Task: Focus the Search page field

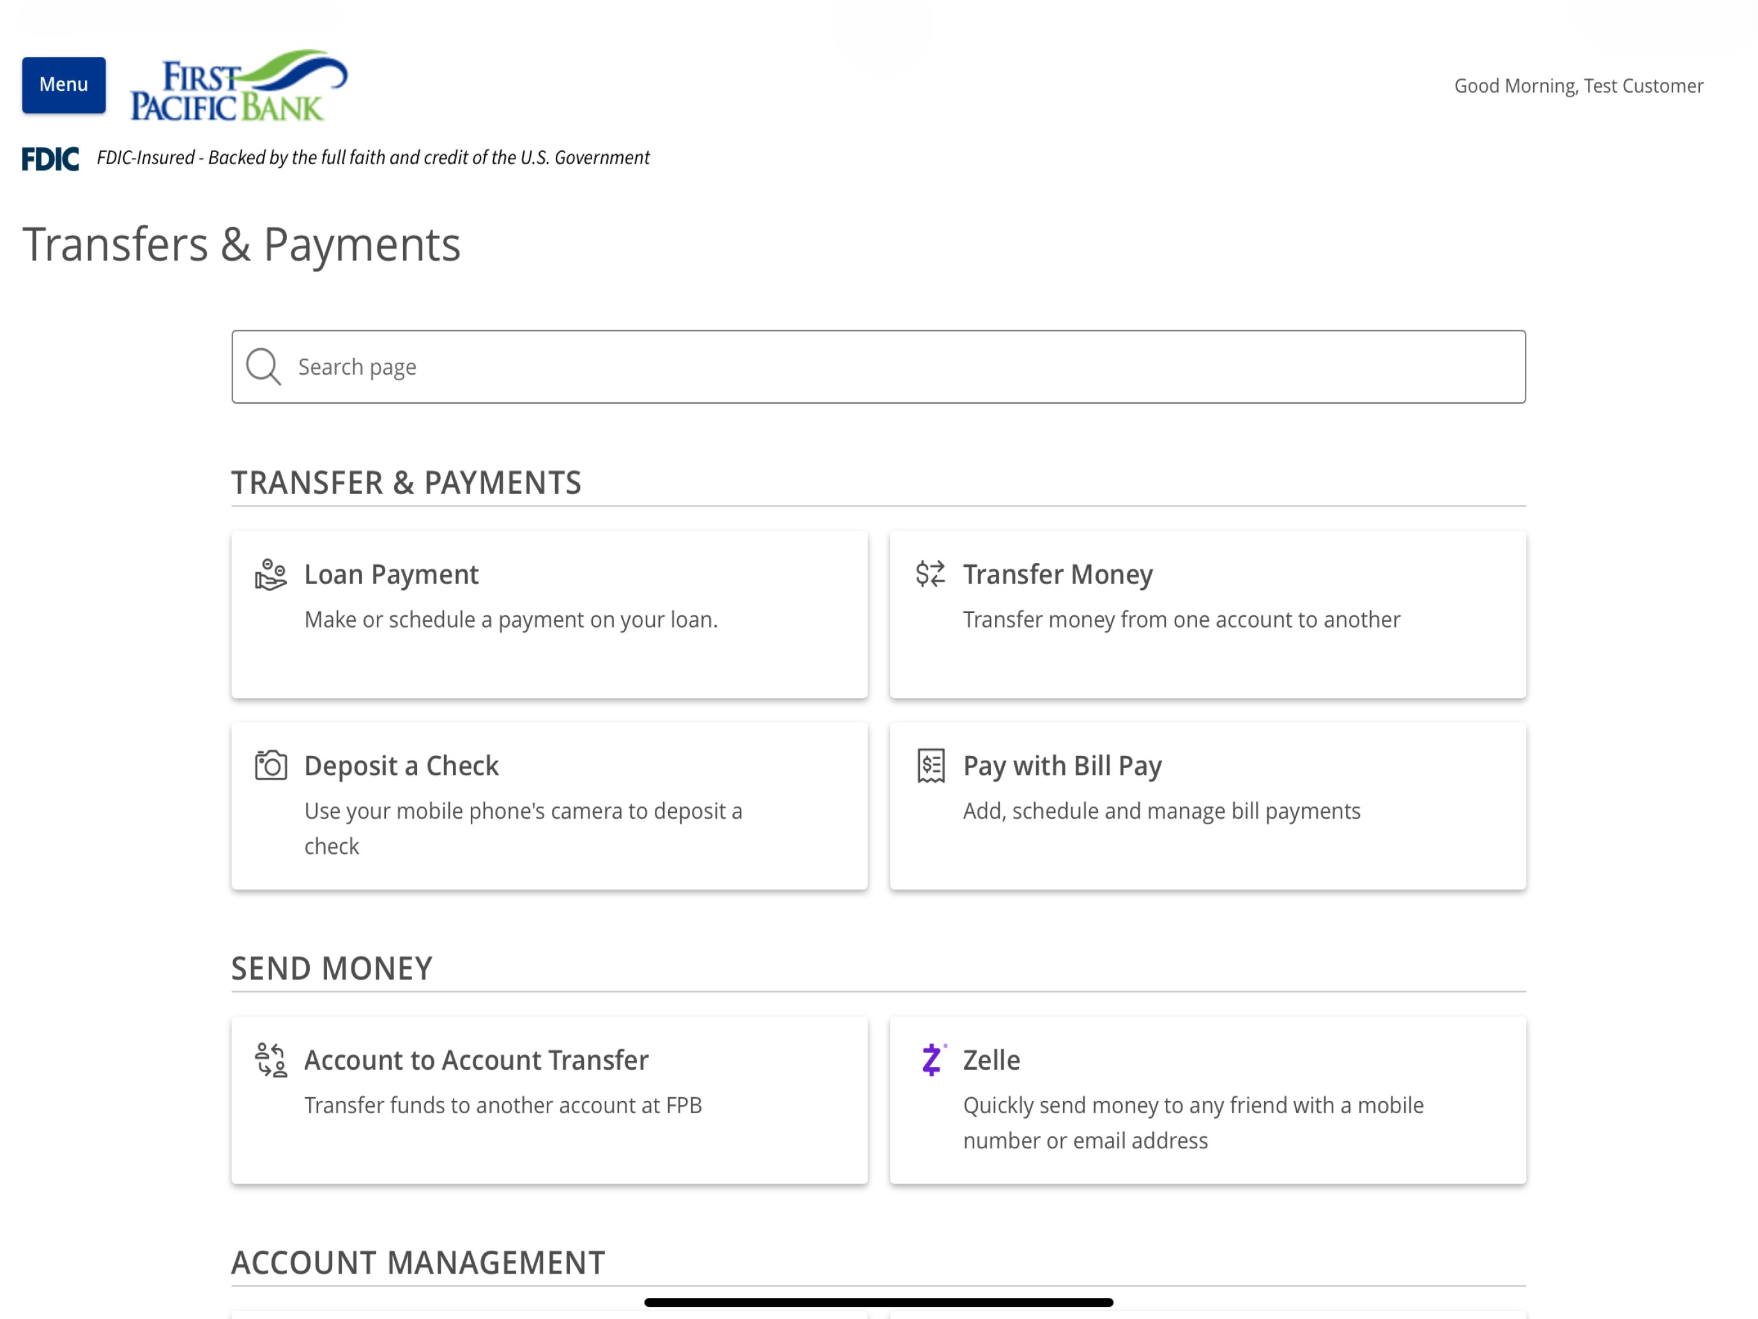Action: 878,367
